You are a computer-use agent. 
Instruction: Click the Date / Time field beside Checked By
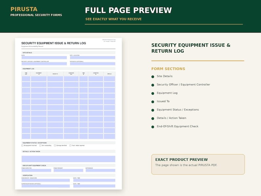pyautogui.click(x=94, y=180)
